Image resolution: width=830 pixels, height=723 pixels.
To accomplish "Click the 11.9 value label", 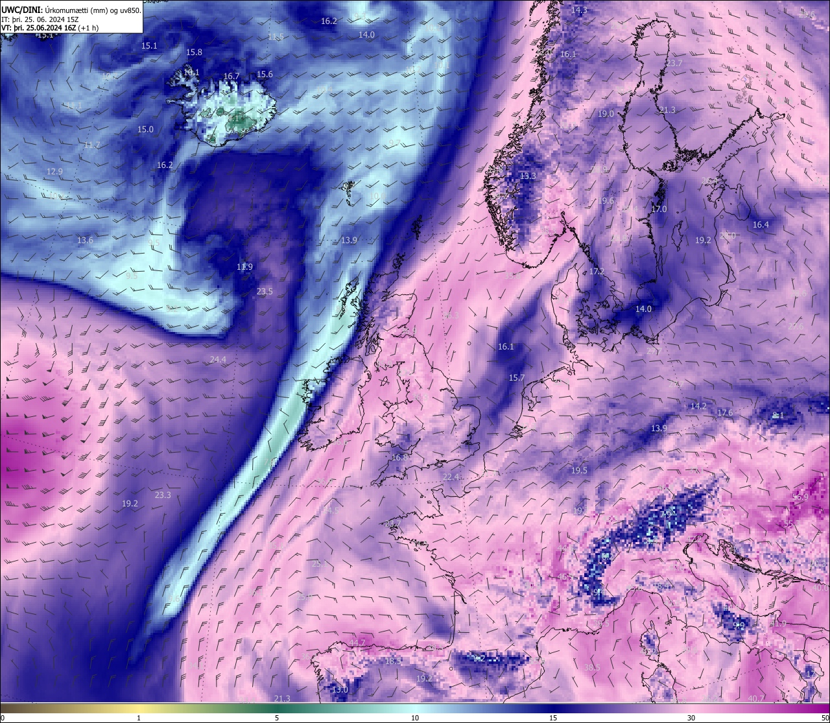I will pyautogui.click(x=244, y=267).
